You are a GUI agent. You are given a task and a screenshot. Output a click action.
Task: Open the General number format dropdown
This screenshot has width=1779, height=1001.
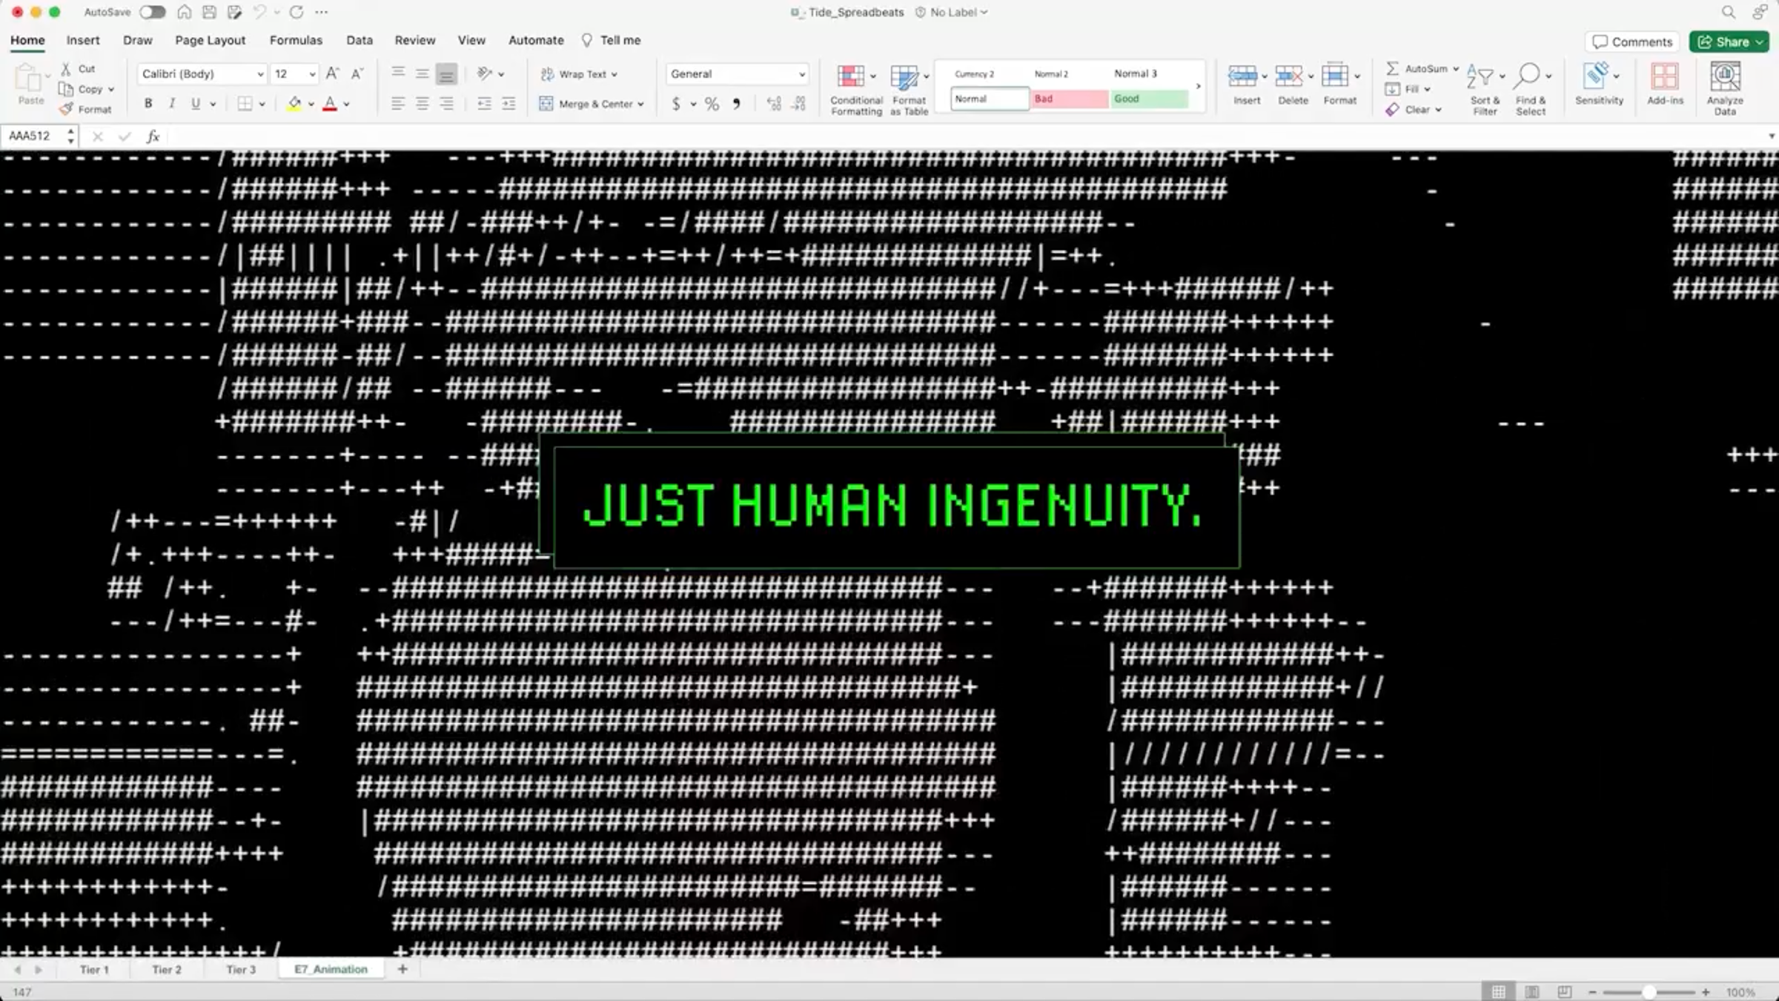point(801,74)
